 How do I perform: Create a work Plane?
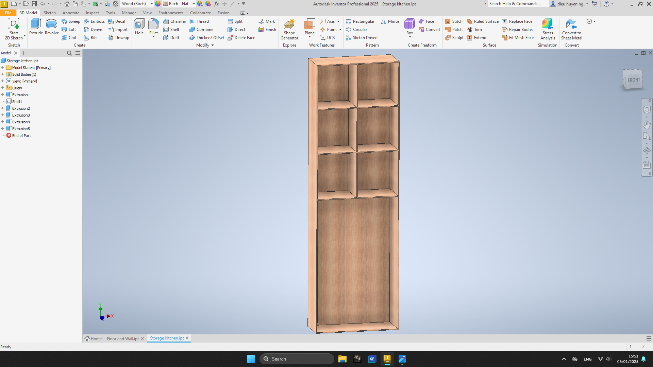click(309, 26)
